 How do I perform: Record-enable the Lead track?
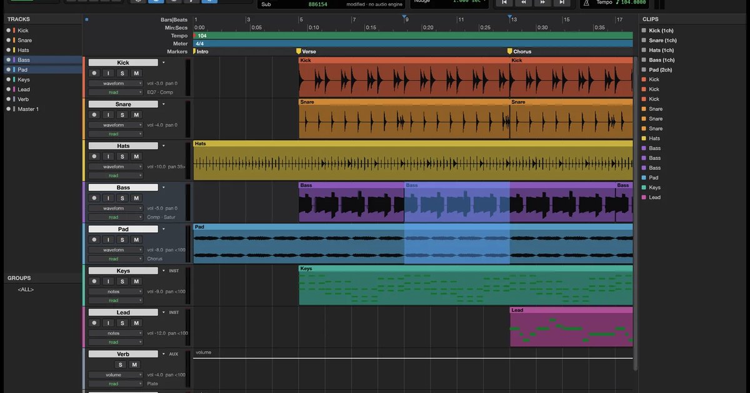click(94, 323)
